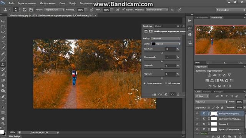This screenshot has height=138, width=246.
Task: Select the Move tool in the toolbox
Action: click(x=3, y=21)
